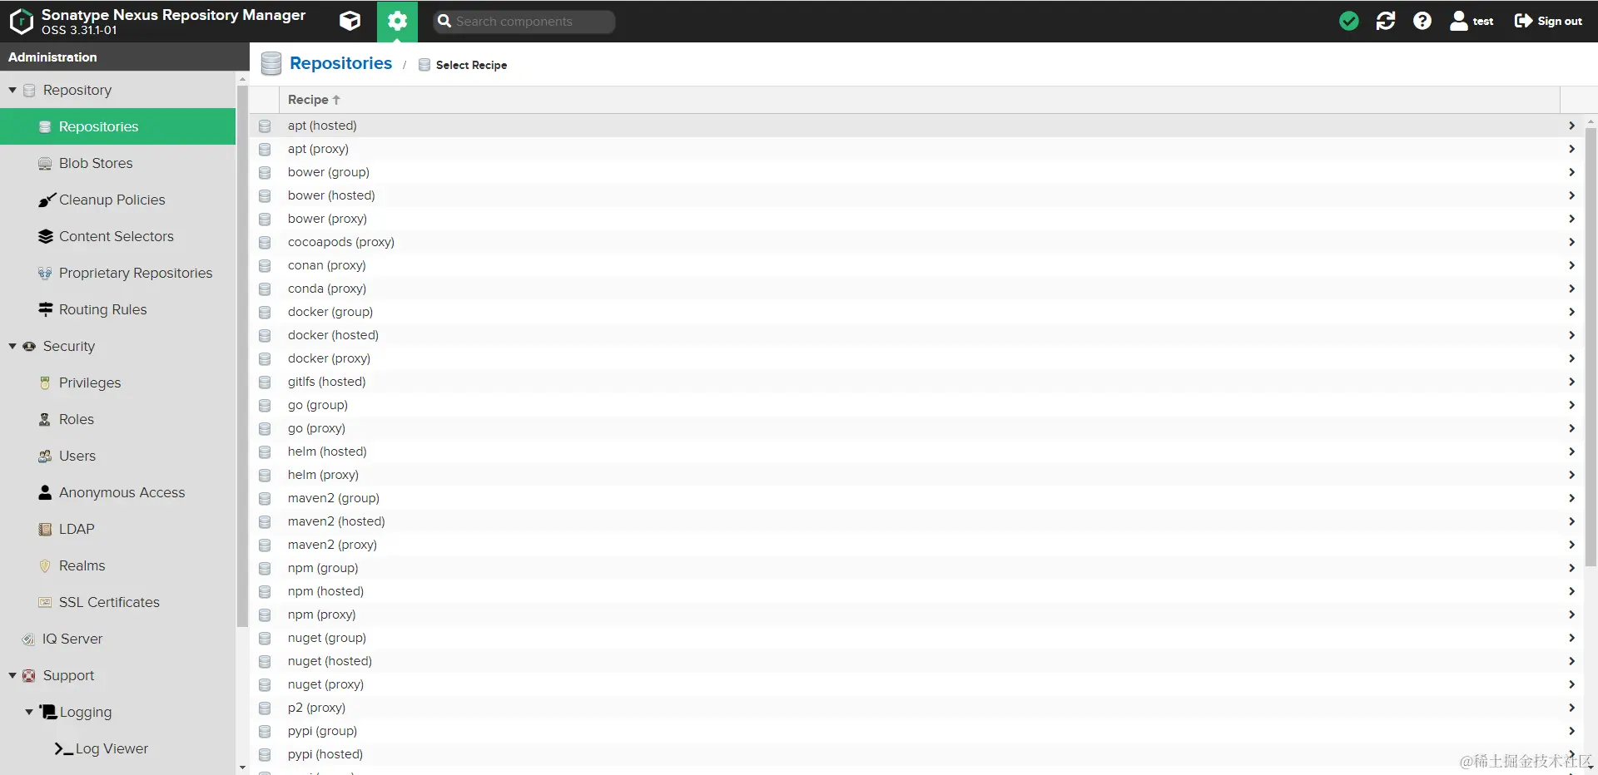Screen dimensions: 1598x775
Task: Click the Administration gear icon
Action: point(397,21)
